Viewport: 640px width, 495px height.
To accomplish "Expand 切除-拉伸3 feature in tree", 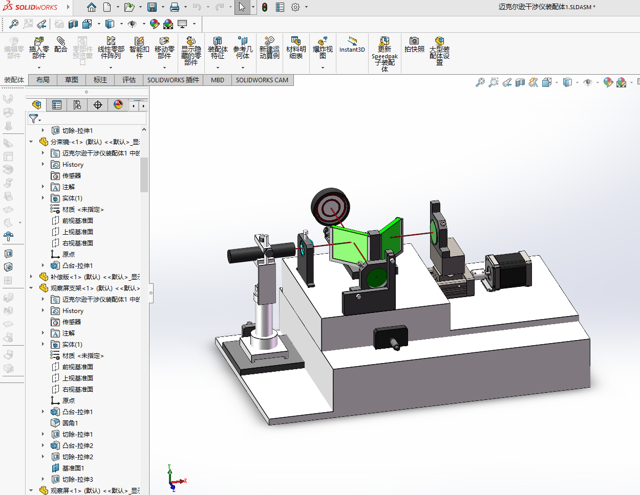I will tap(43, 479).
